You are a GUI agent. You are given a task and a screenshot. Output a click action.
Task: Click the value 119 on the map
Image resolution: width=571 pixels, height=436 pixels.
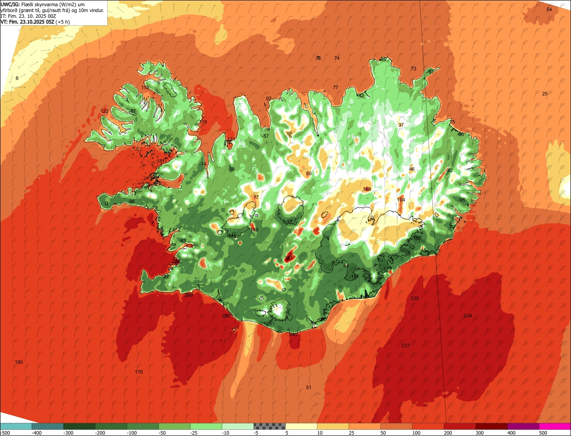point(203,122)
